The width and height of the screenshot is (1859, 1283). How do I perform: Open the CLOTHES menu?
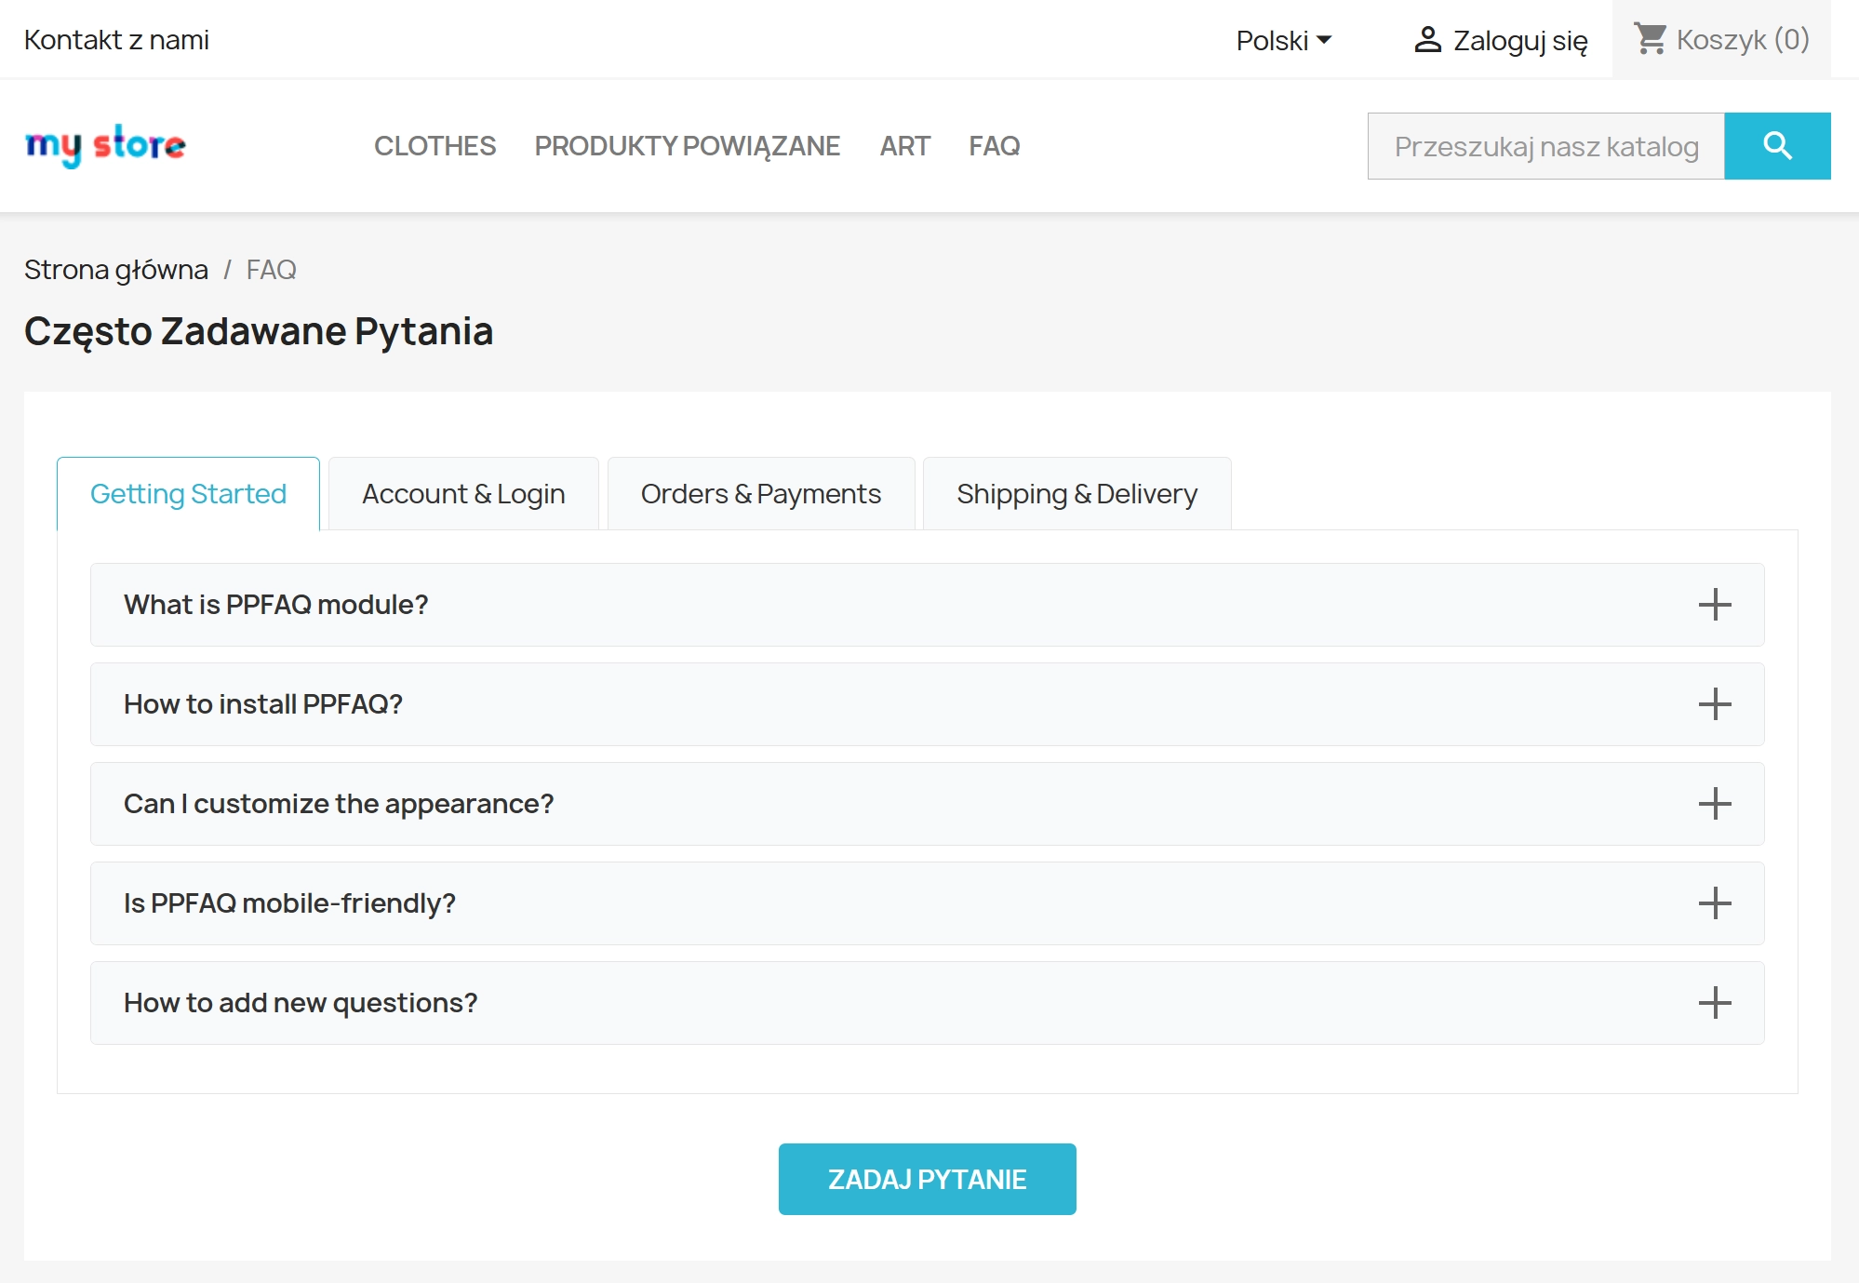(x=435, y=146)
